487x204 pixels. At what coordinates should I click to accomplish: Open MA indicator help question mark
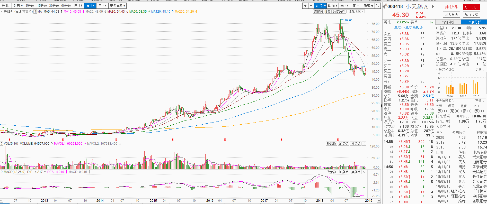(35, 12)
